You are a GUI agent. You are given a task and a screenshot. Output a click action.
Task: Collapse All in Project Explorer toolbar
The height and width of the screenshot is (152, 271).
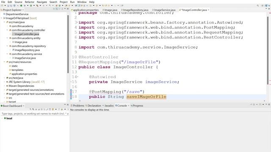click(54, 9)
